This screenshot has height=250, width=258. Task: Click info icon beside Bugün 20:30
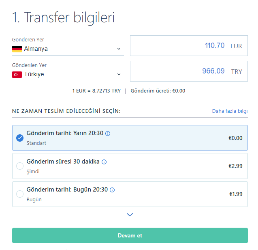pyautogui.click(x=112, y=190)
